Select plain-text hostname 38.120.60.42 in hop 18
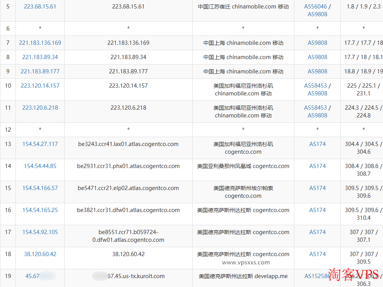This screenshot has height=287, width=383. (128, 254)
